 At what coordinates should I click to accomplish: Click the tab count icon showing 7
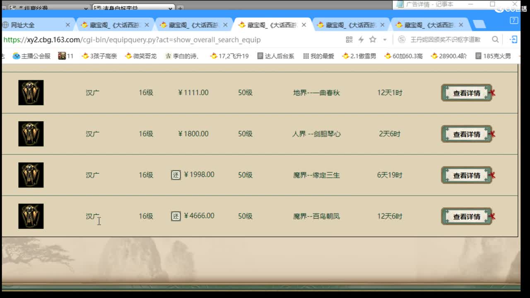point(514,21)
